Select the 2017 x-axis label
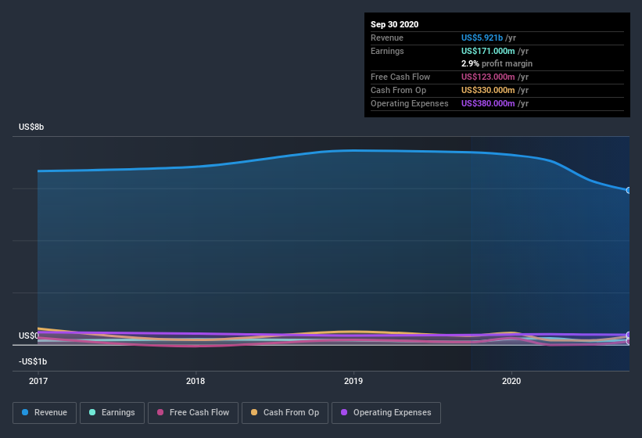This screenshot has height=438, width=642. click(38, 381)
